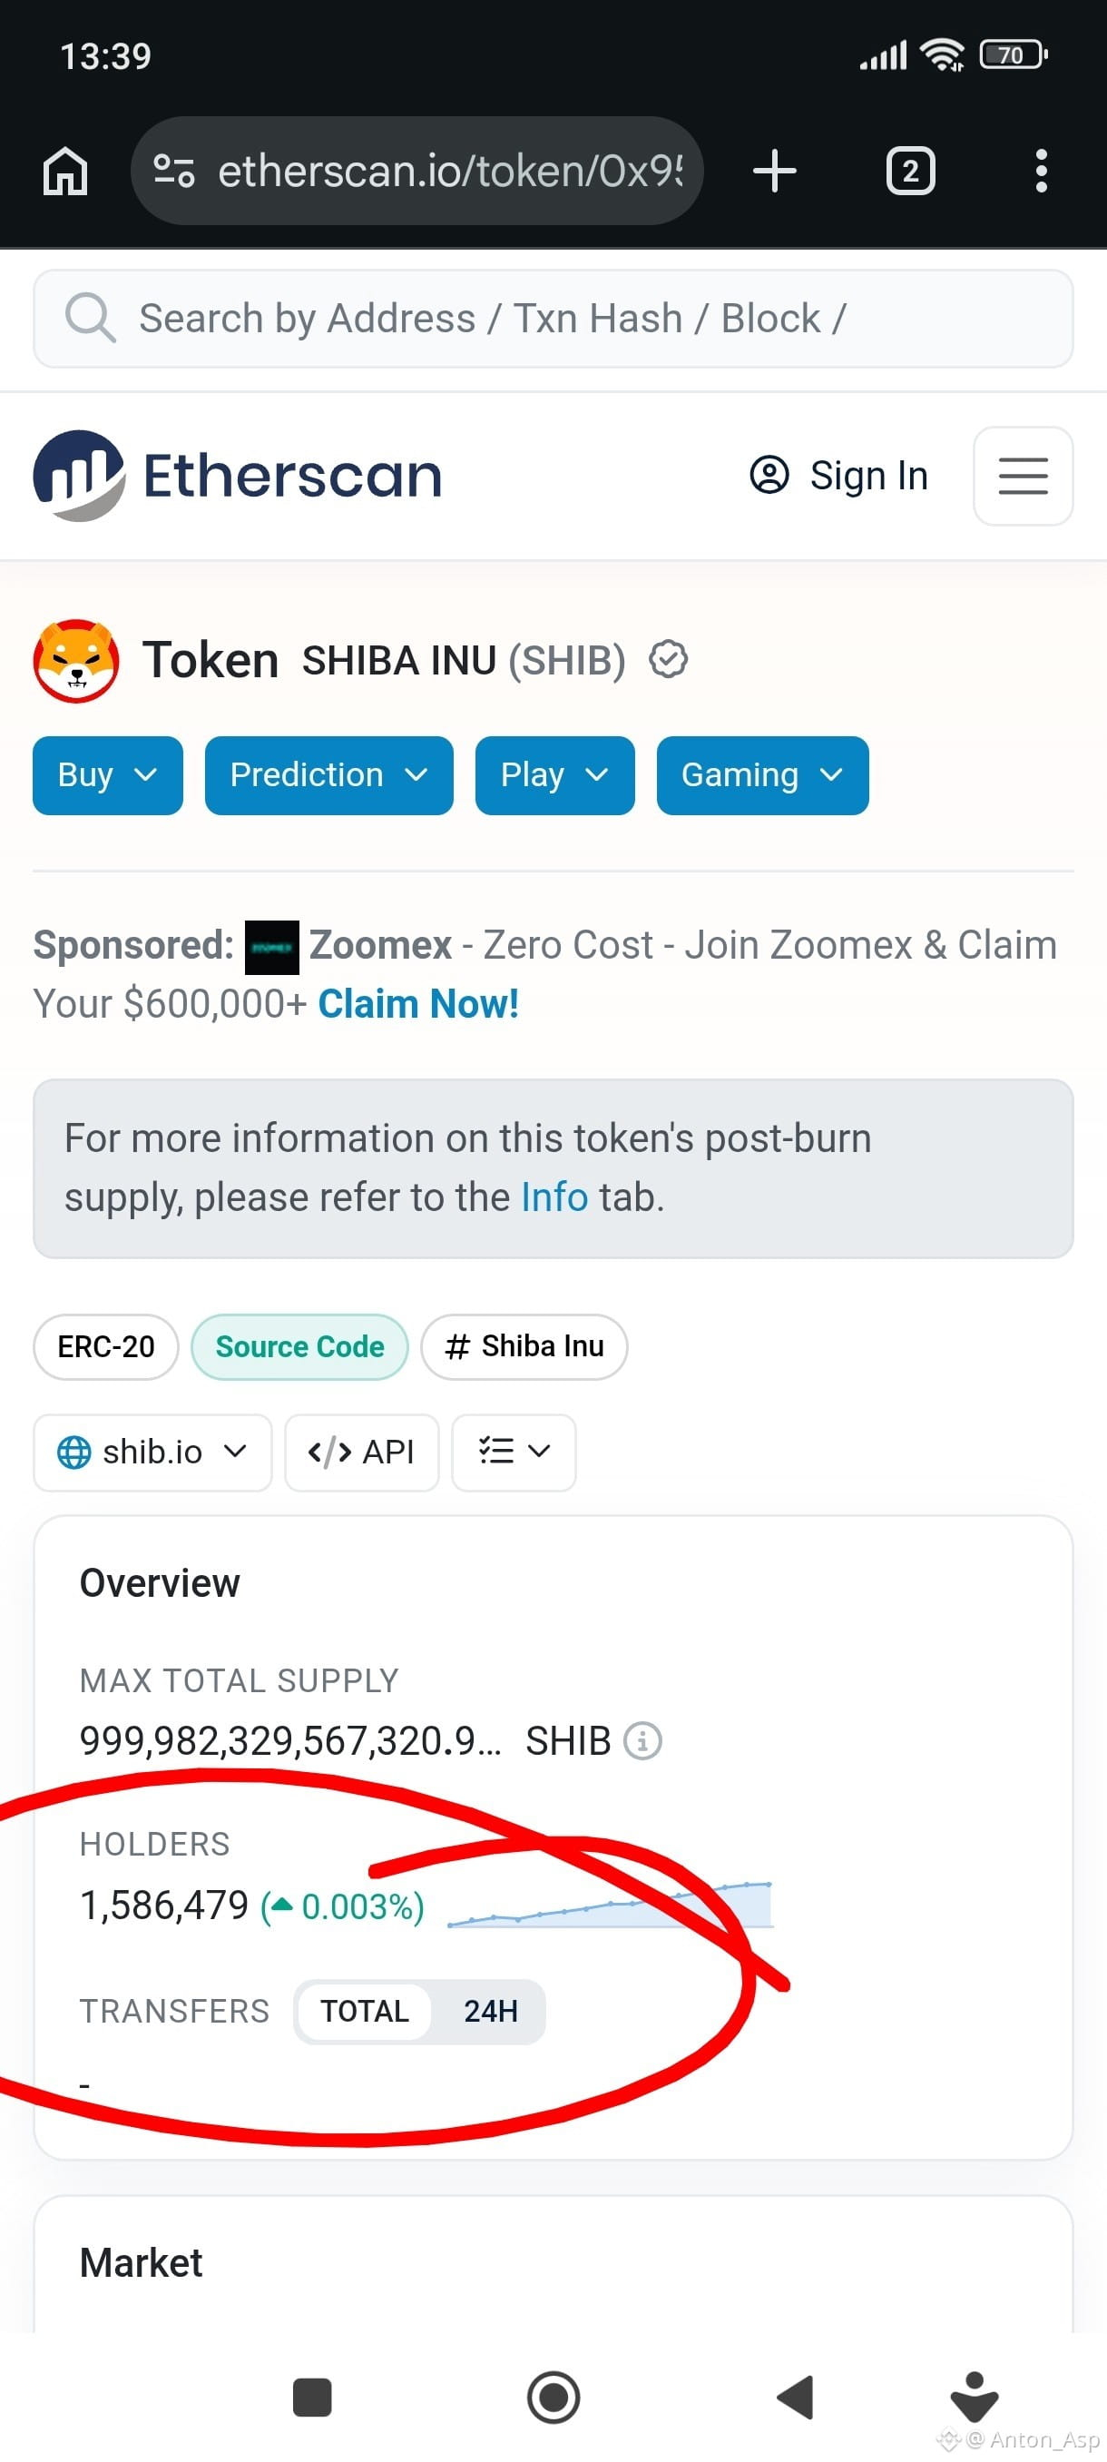Select the Shiba Inu hashtag label

524,1346
